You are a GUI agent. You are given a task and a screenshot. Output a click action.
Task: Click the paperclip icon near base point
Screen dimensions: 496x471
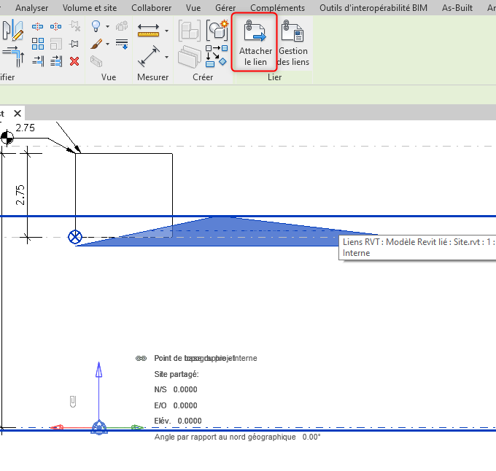72,400
